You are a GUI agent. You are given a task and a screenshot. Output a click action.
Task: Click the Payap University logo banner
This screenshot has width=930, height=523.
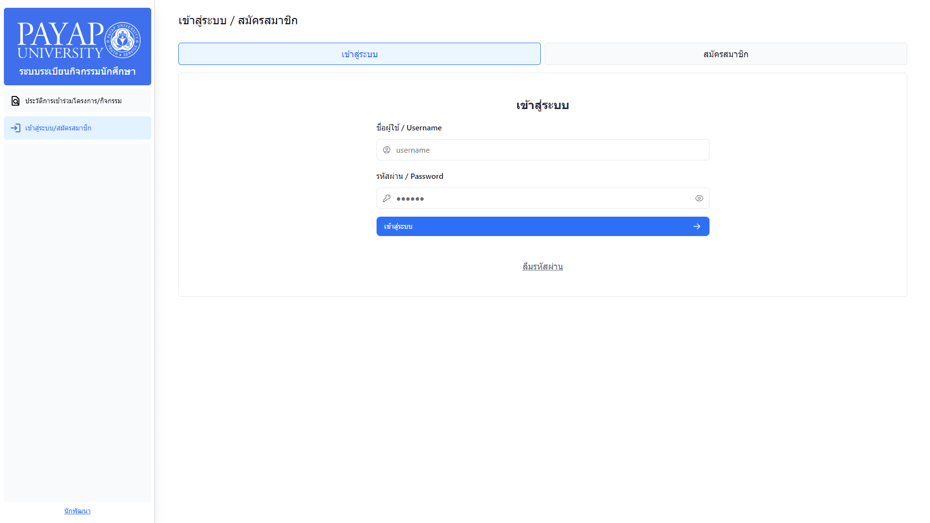[78, 47]
